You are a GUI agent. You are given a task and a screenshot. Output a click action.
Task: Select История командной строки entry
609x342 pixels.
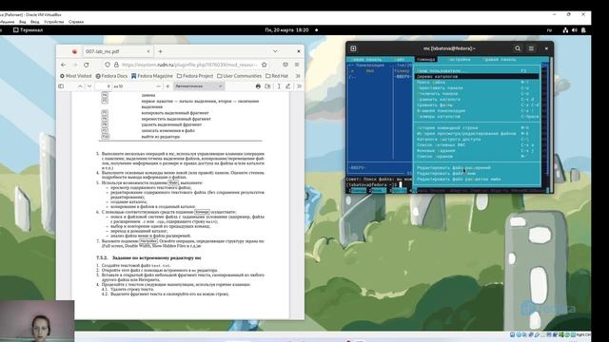pos(478,128)
